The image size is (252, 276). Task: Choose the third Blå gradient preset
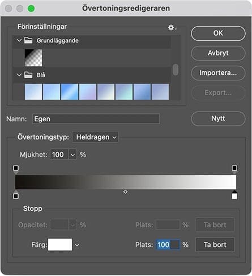tap(70, 92)
